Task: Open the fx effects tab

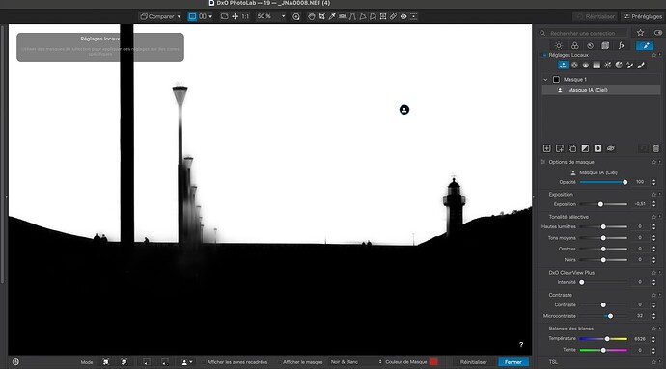Action: [x=622, y=46]
